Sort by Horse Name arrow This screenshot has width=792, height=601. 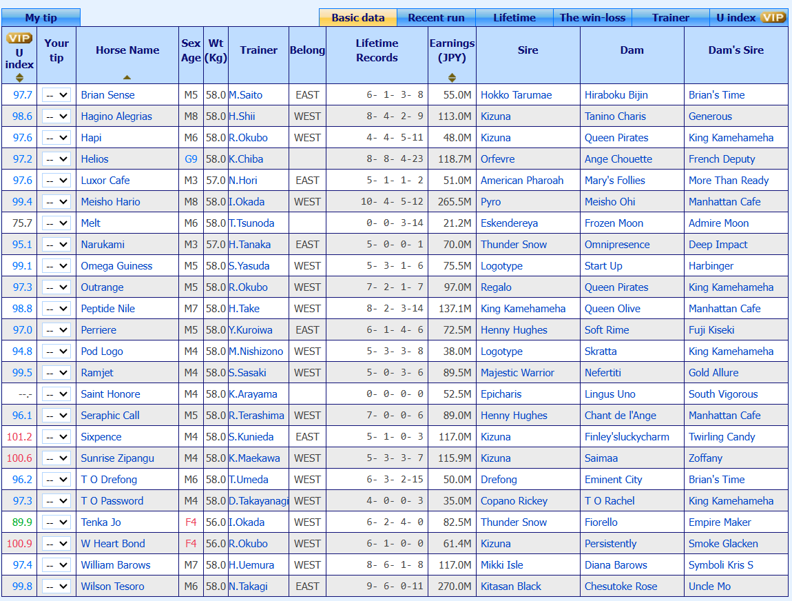tap(127, 77)
